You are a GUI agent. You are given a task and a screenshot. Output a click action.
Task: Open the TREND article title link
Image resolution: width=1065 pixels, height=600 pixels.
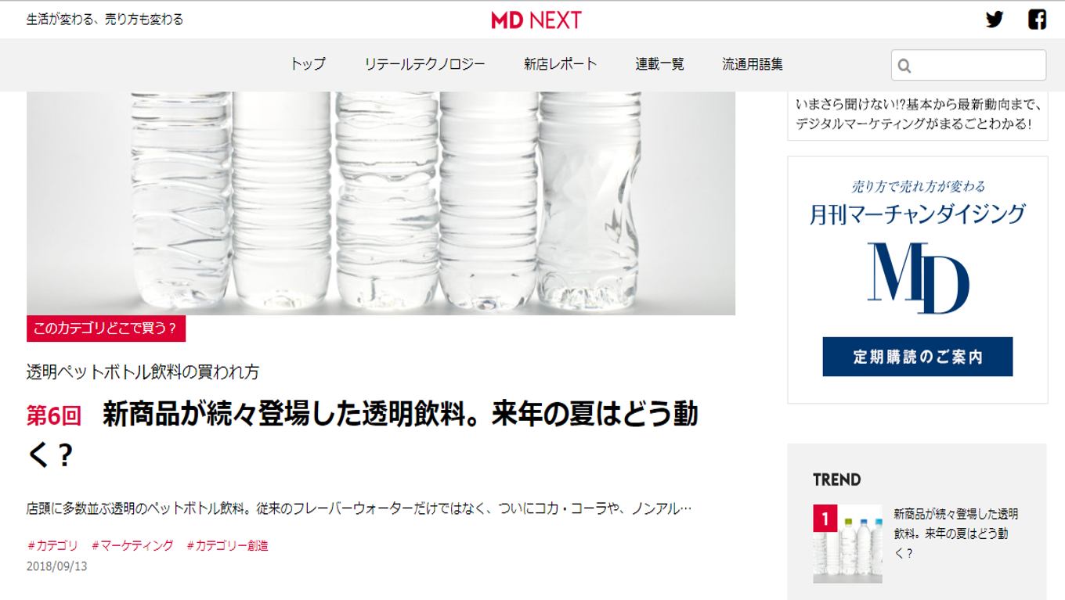pos(956,534)
